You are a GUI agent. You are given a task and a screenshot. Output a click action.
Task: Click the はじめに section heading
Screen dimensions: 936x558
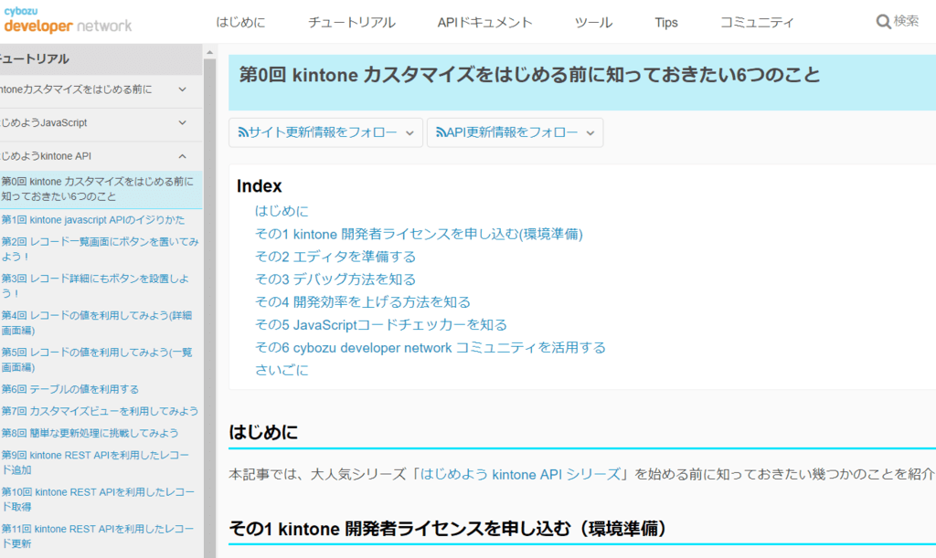[x=263, y=432]
